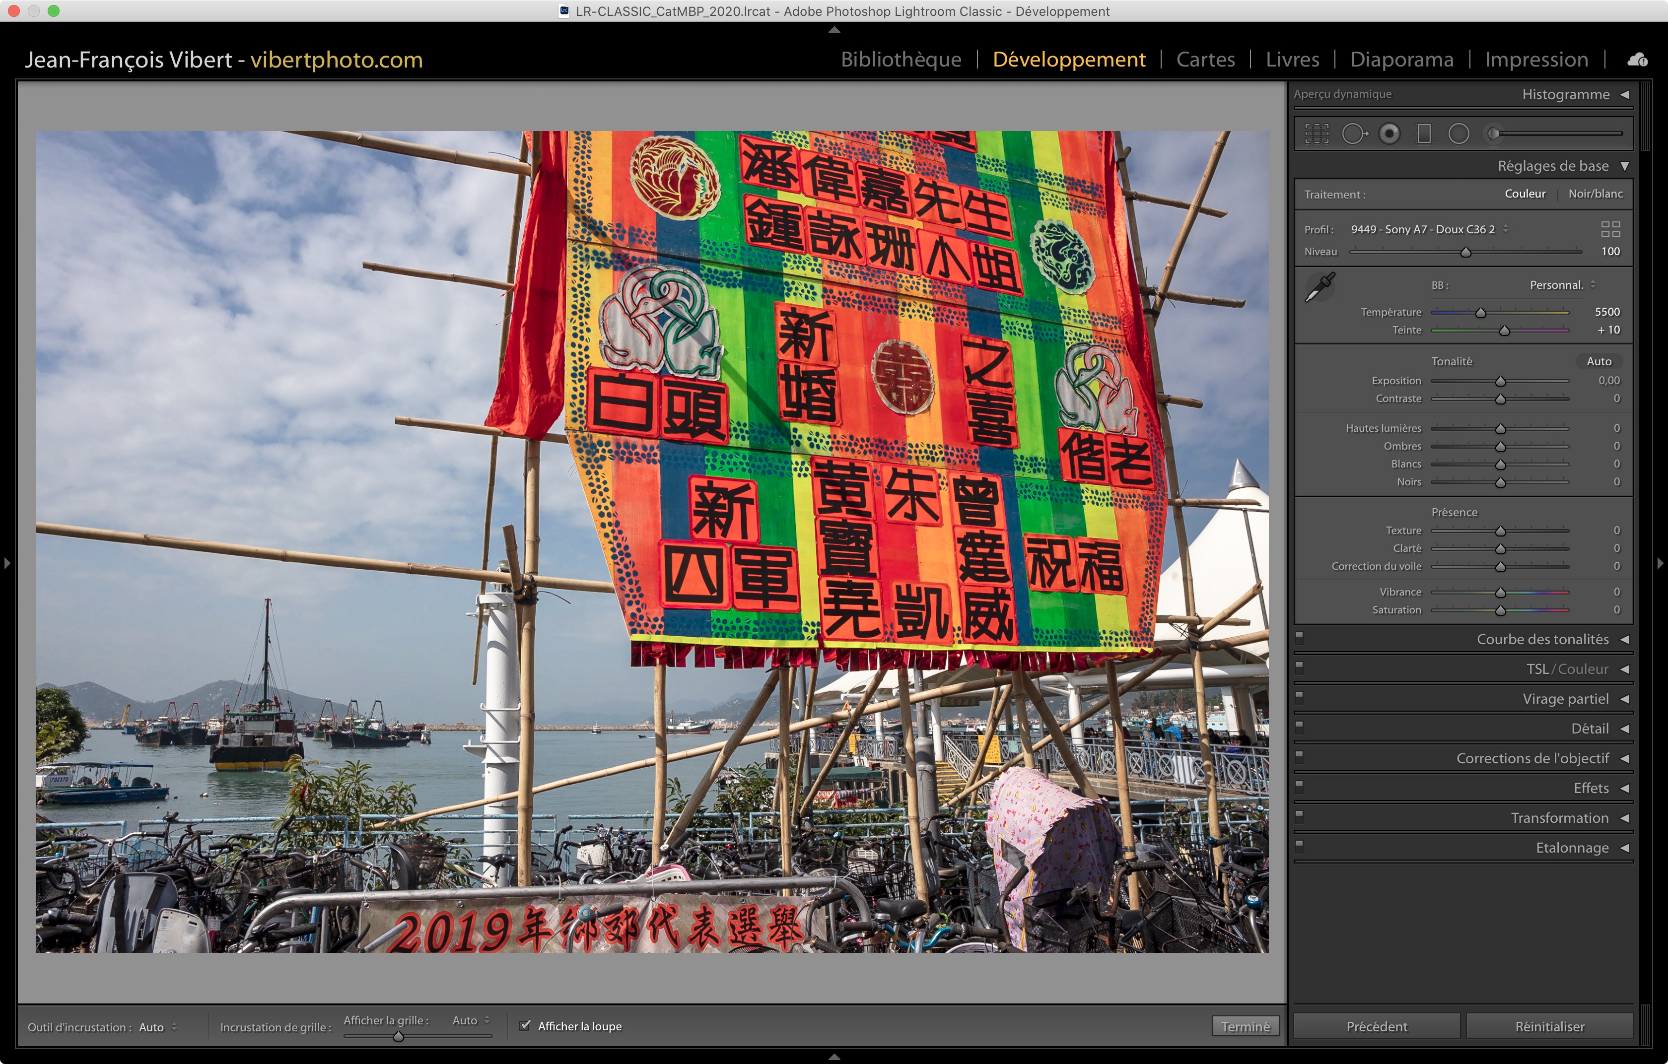Click the cloud sync status icon
1668x1064 pixels.
click(x=1638, y=60)
